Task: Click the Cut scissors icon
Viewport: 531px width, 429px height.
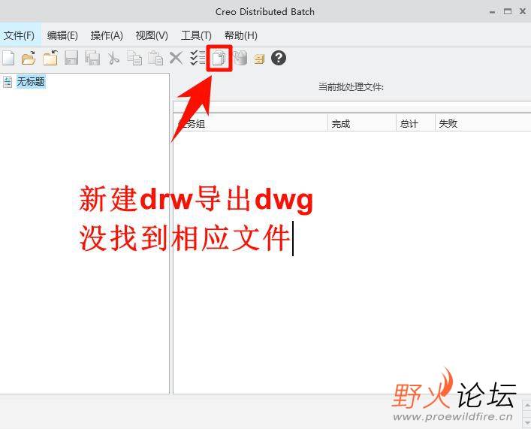Action: point(114,58)
